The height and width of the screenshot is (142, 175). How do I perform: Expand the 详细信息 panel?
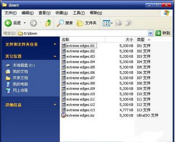coord(55,105)
